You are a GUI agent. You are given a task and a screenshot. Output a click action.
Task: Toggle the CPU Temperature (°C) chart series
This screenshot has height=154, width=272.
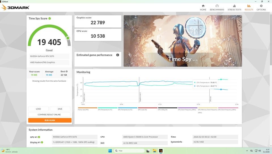tap(108, 109)
